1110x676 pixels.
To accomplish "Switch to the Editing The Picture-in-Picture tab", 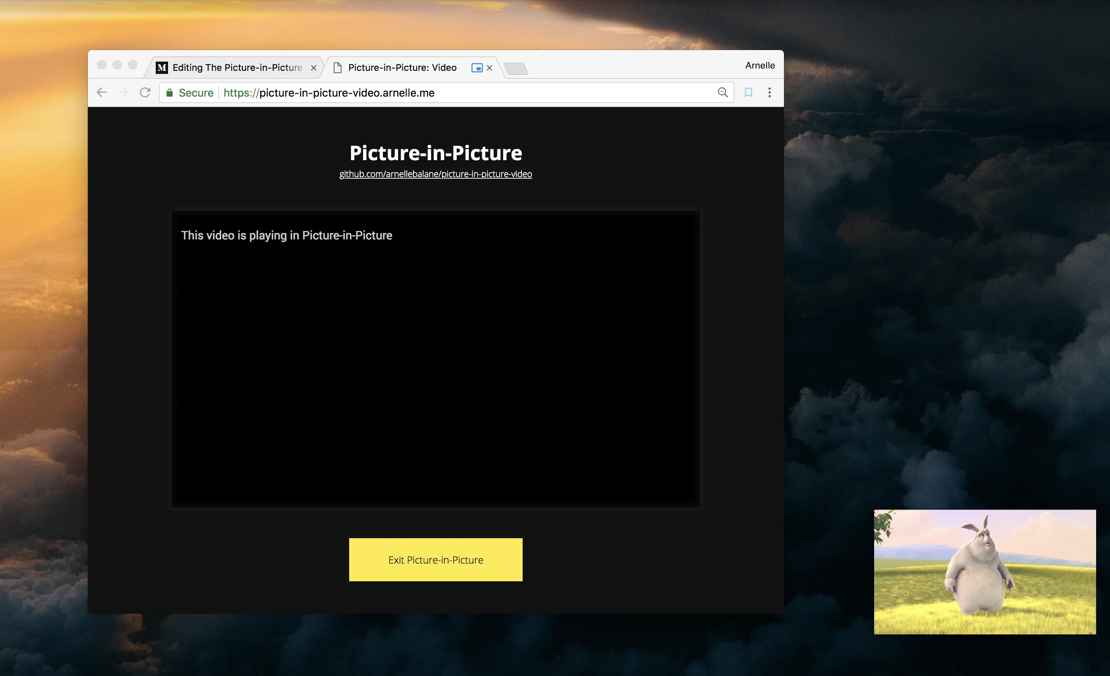I will tap(234, 67).
